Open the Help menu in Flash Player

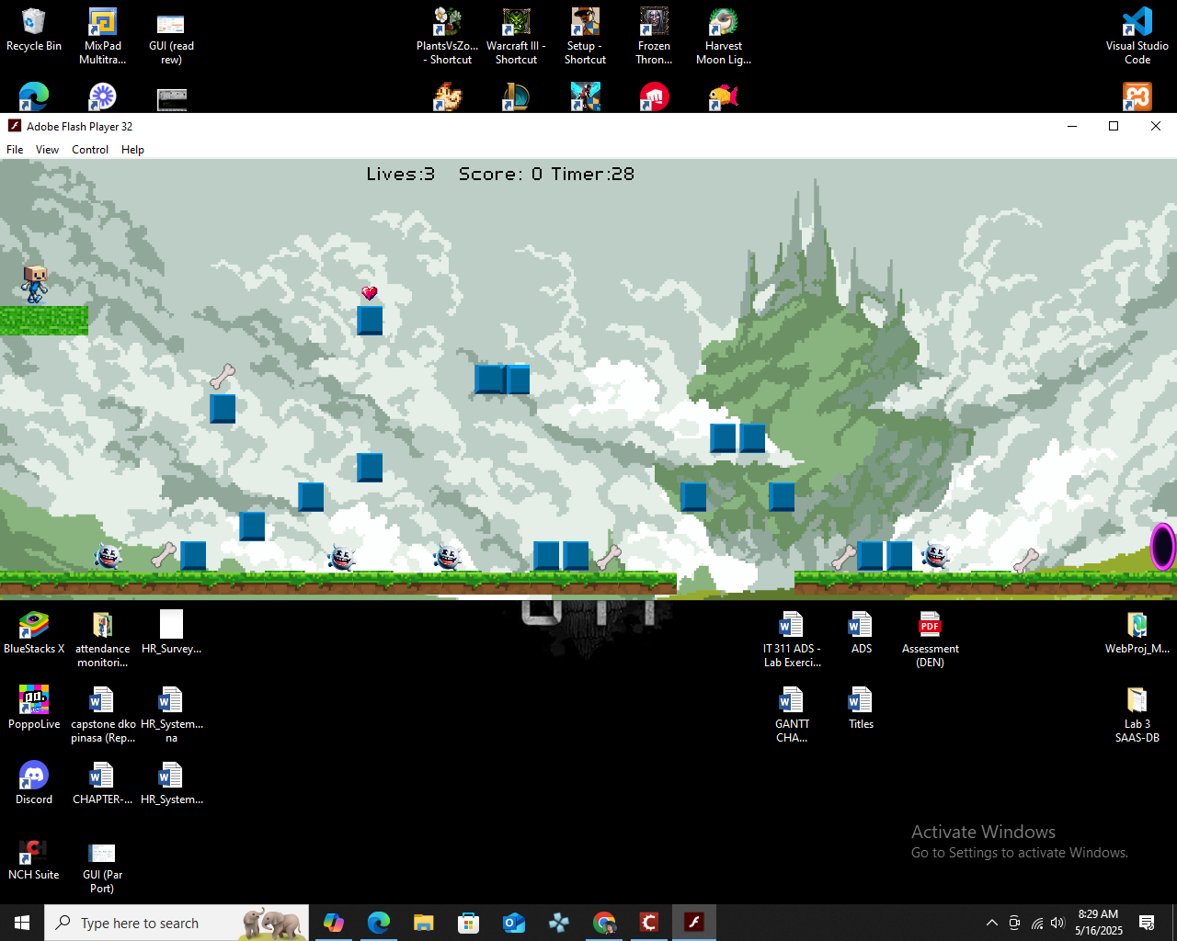[132, 150]
